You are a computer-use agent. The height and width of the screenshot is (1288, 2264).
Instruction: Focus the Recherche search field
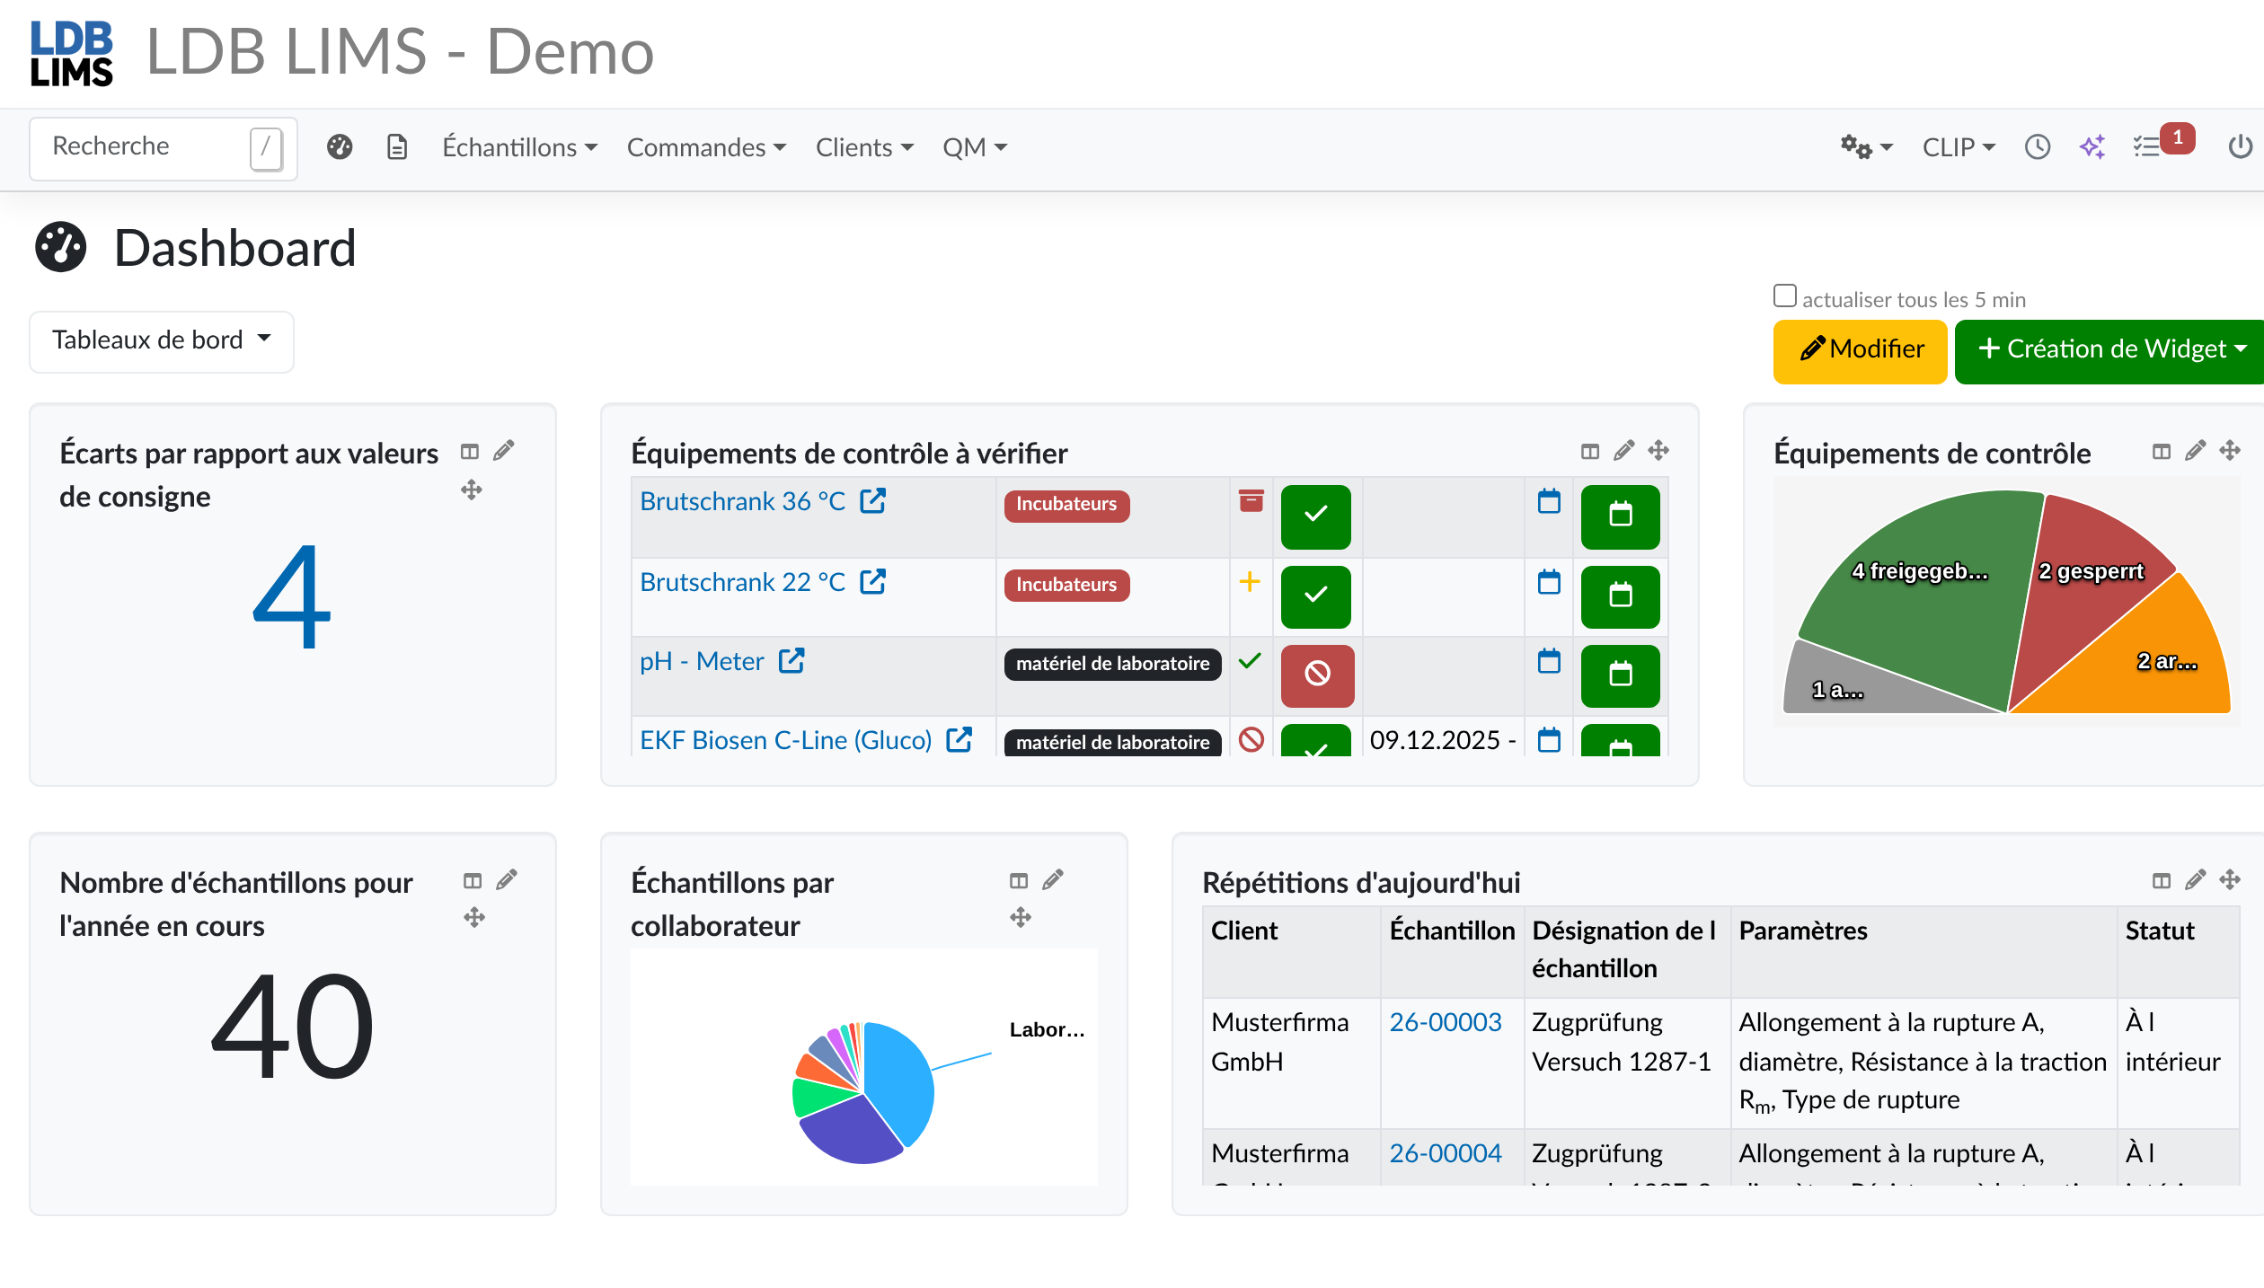click(x=163, y=147)
